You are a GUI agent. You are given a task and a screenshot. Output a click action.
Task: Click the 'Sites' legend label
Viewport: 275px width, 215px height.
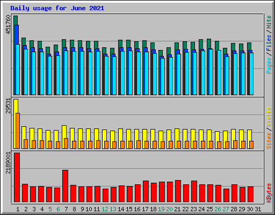pos(269,141)
